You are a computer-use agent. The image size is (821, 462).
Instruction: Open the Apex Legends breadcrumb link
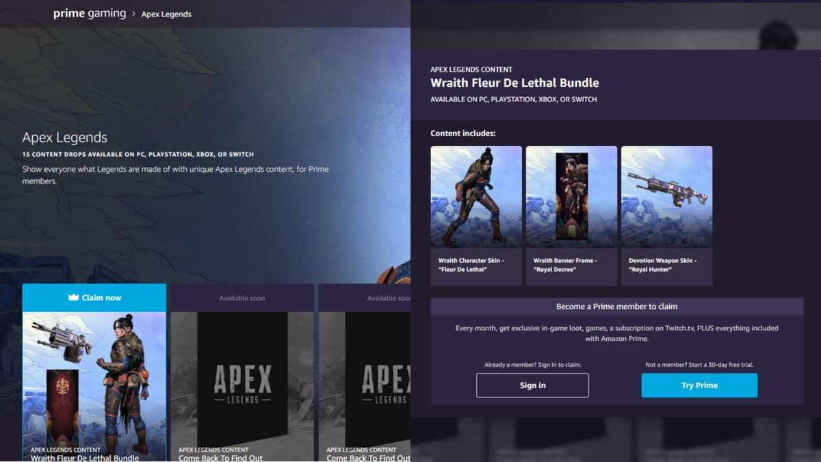click(x=166, y=14)
